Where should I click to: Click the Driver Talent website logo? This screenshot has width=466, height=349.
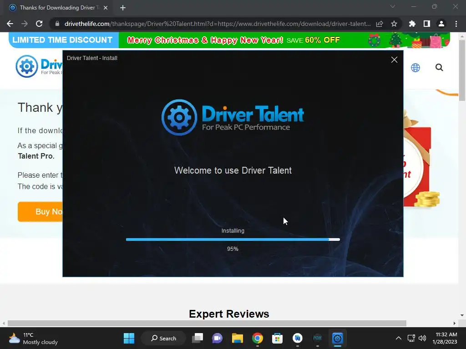click(x=39, y=66)
